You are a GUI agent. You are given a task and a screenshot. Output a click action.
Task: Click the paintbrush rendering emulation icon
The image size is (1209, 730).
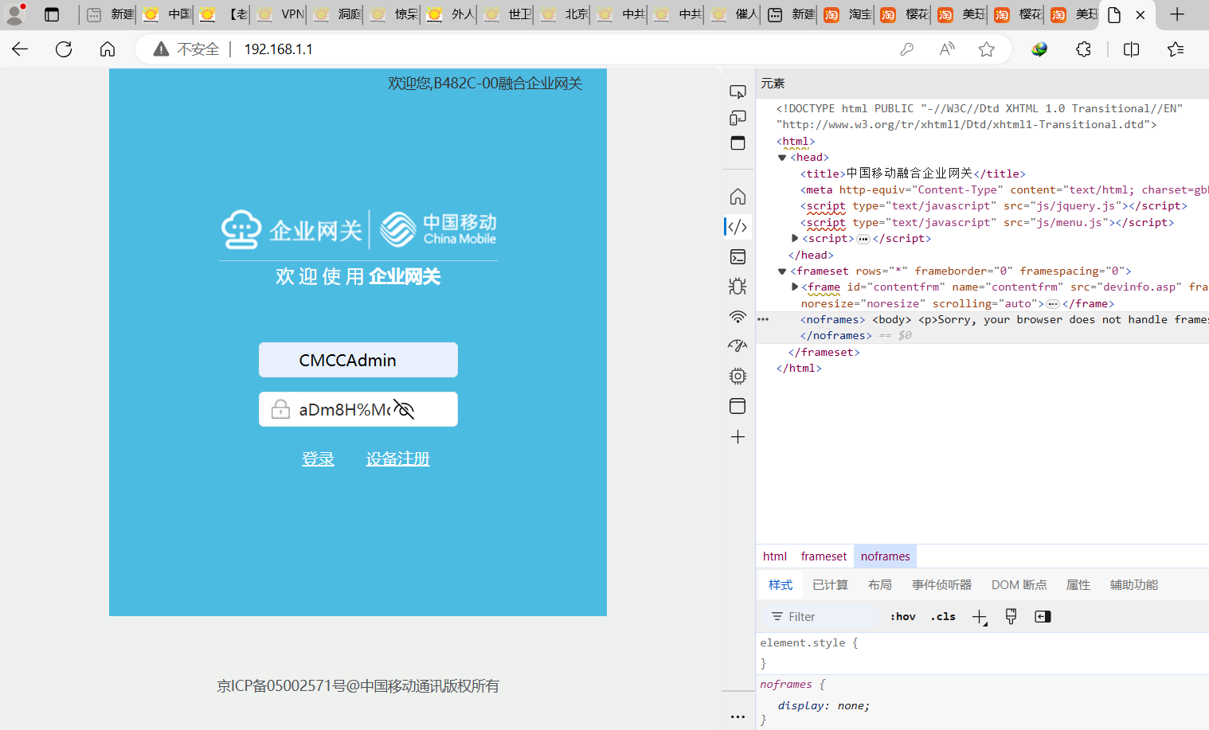pos(1011,616)
